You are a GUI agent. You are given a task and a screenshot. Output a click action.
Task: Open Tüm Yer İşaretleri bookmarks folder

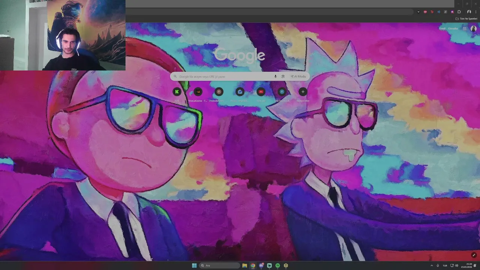point(466,18)
